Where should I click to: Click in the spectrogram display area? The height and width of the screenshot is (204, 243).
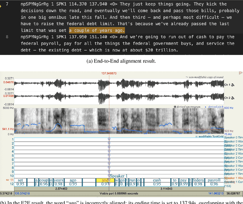tap(119, 121)
